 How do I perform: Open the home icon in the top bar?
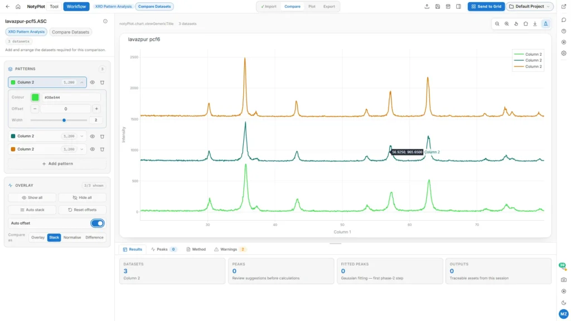(18, 7)
